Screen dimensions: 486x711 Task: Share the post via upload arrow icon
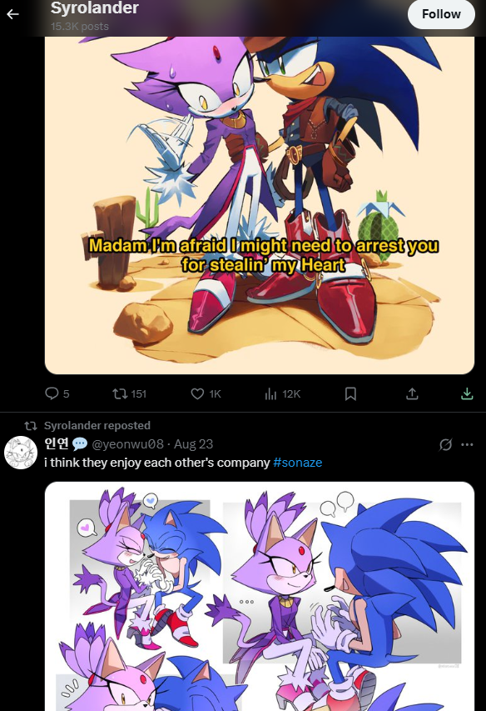[x=412, y=393]
